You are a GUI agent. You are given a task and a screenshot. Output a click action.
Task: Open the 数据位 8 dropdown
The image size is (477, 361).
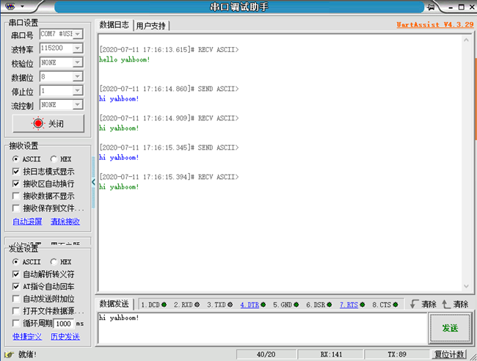click(78, 76)
